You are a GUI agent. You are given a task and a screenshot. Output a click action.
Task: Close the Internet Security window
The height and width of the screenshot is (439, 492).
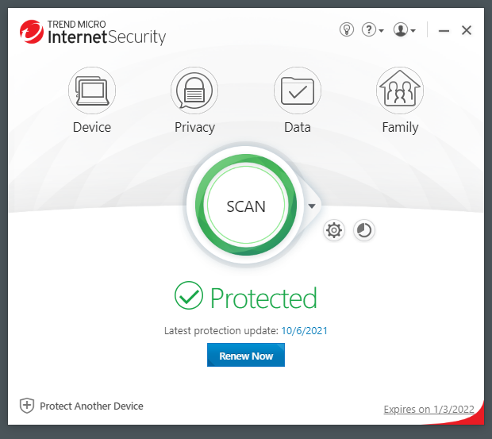467,30
